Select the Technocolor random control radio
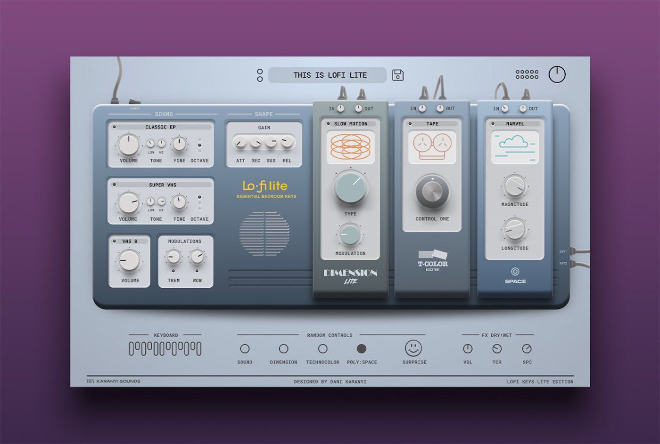660x444 pixels. (322, 349)
